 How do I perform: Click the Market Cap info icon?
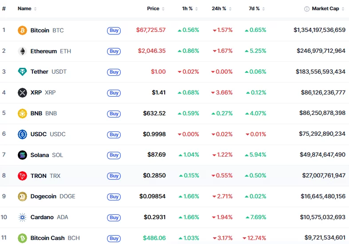(307, 9)
